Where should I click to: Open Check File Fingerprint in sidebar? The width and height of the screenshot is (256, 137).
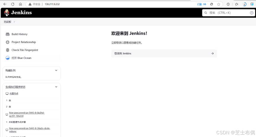[x=25, y=50]
